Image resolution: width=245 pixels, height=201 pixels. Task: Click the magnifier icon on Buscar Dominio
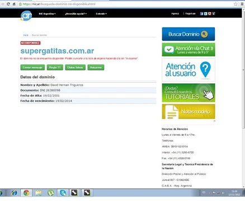[x=204, y=34]
